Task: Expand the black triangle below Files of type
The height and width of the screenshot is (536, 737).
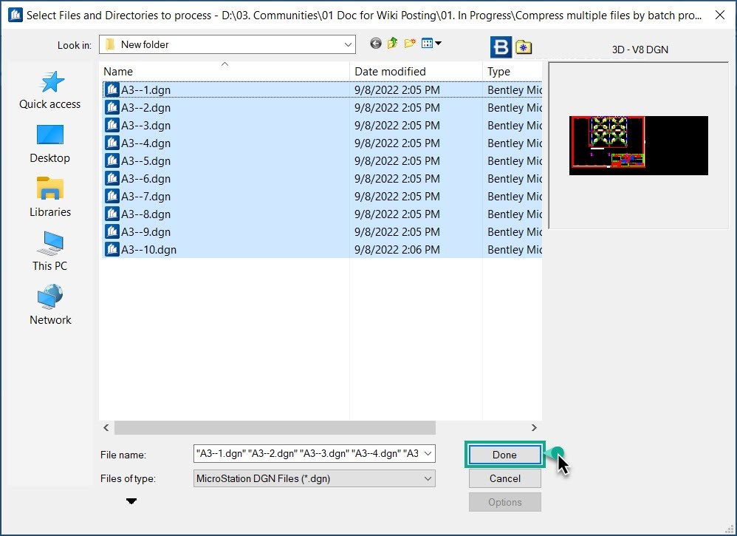Action: pyautogui.click(x=131, y=501)
